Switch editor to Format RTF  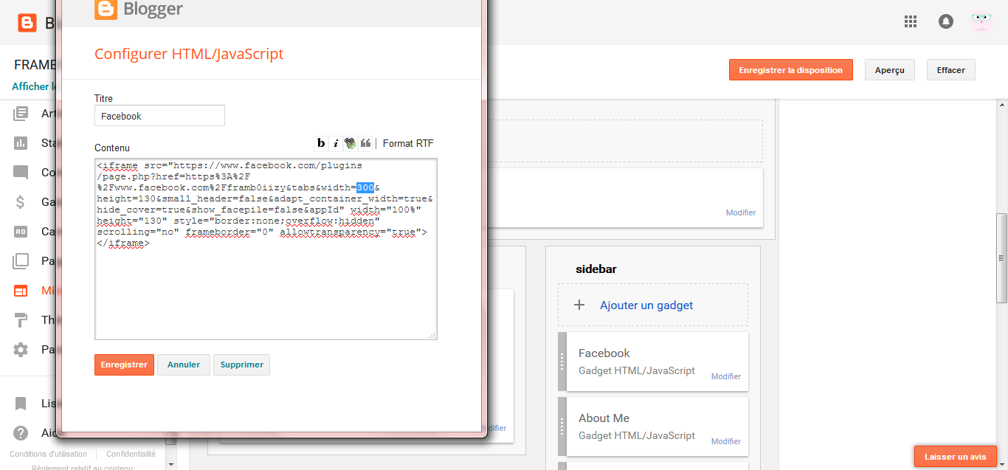click(408, 143)
